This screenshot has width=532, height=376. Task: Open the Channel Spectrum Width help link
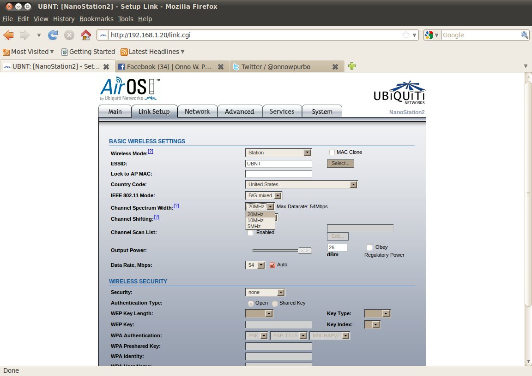(176, 206)
